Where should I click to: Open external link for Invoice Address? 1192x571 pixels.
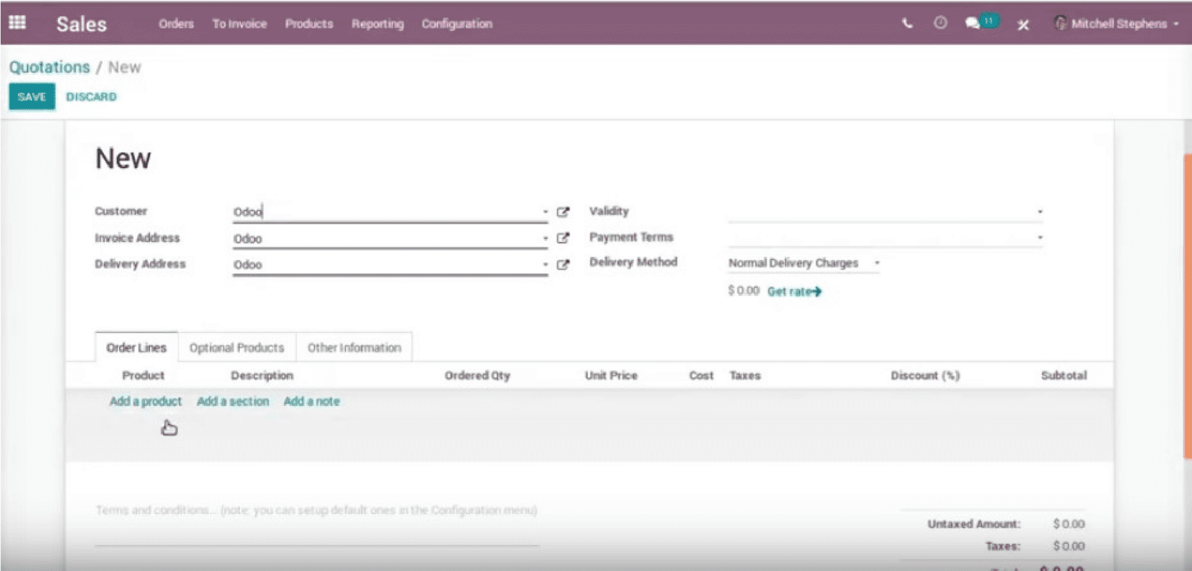[563, 238]
